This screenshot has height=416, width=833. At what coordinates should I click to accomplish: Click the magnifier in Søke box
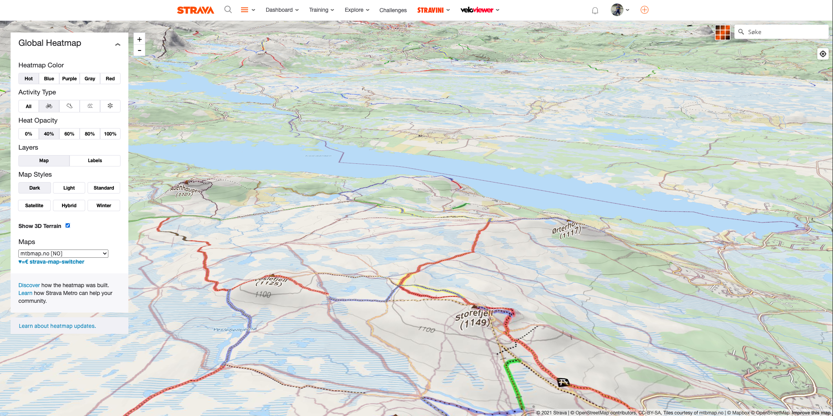pos(741,32)
